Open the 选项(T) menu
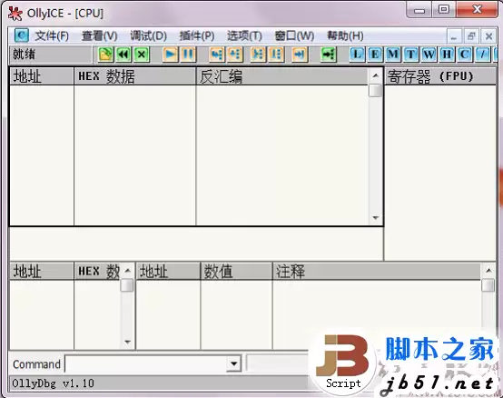 (x=244, y=36)
